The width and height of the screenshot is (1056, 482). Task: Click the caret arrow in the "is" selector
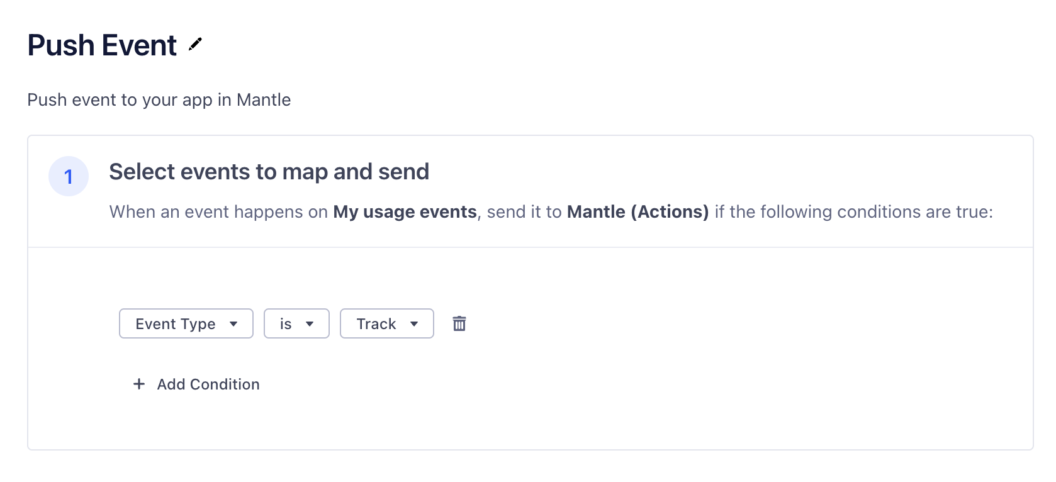(x=310, y=324)
